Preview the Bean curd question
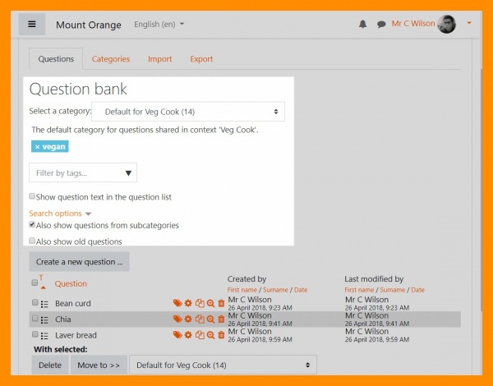 210,304
